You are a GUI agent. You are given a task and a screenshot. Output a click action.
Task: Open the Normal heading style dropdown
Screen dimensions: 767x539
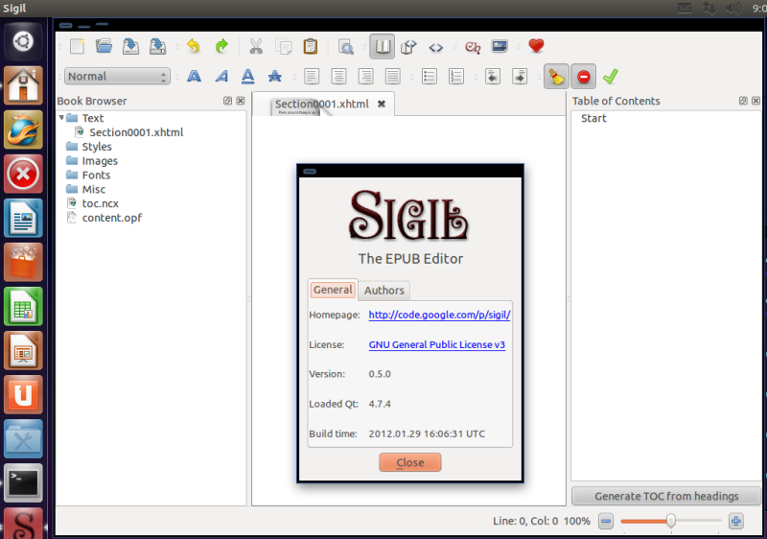point(117,77)
